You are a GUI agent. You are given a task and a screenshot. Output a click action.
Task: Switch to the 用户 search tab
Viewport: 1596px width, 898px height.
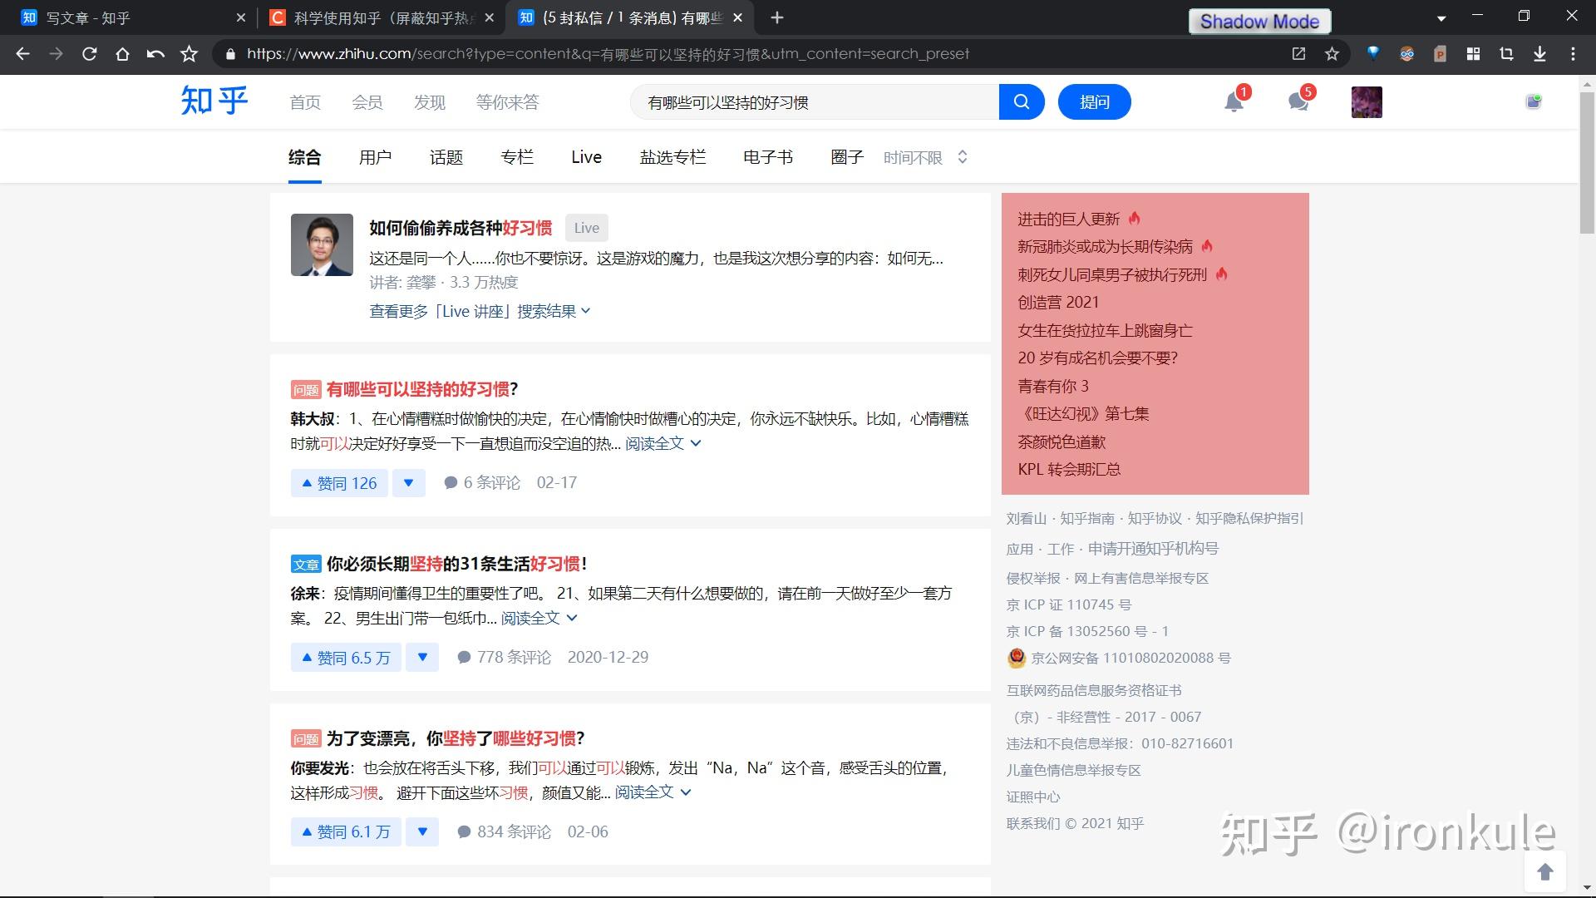(375, 157)
